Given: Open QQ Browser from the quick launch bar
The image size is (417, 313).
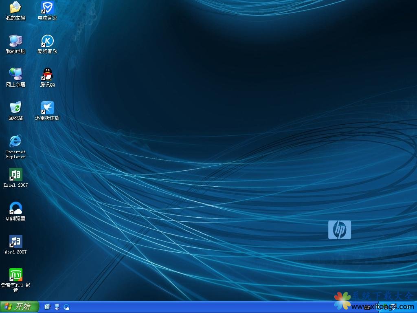Looking at the screenshot, I should [x=66, y=307].
